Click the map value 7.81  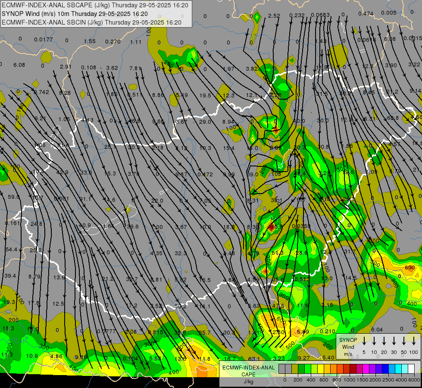click(135, 69)
